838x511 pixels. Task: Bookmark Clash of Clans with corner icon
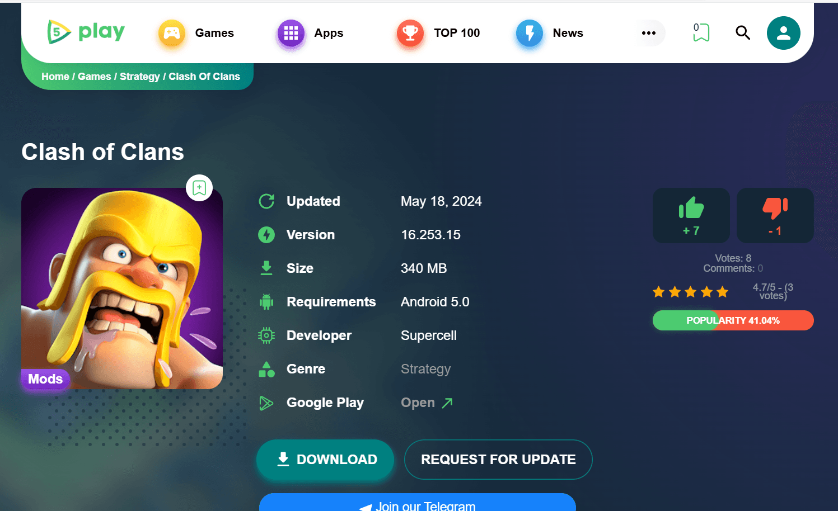tap(199, 188)
